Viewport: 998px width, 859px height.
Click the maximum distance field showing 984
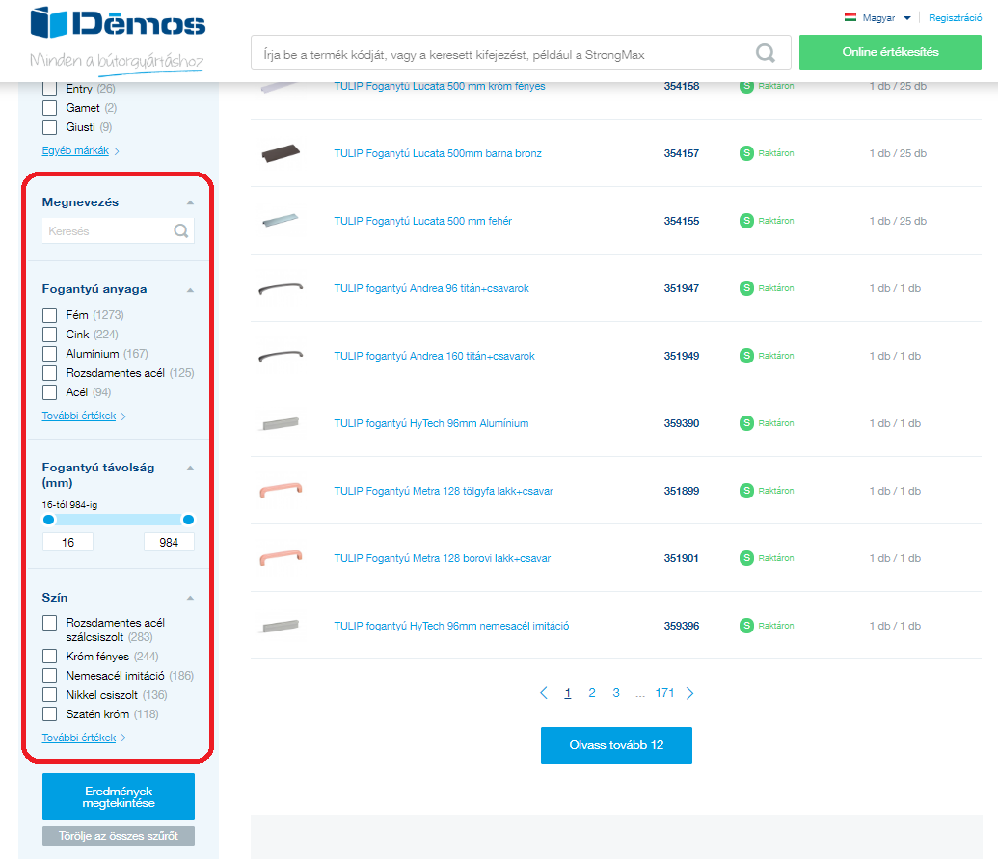(x=169, y=542)
